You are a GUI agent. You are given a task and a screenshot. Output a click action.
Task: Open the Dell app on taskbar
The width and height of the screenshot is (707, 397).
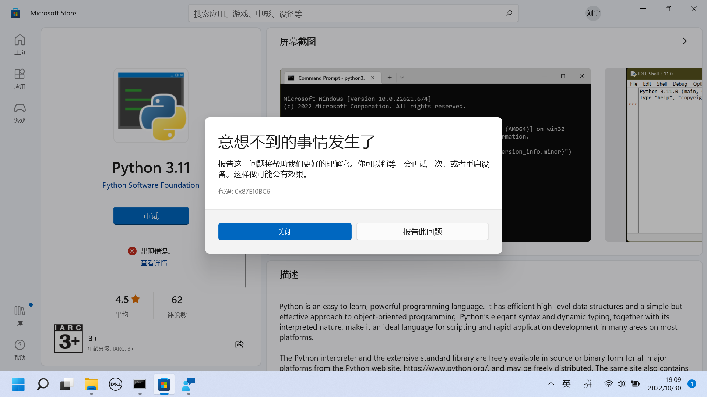point(116,384)
